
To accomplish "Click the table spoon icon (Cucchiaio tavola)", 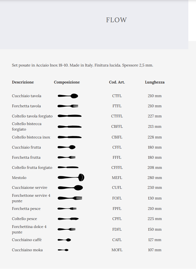I will pos(68,96).
